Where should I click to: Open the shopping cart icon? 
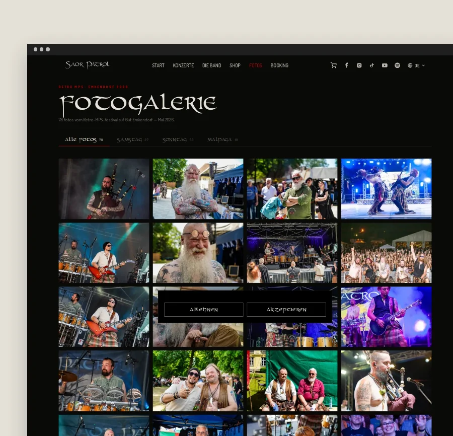333,65
